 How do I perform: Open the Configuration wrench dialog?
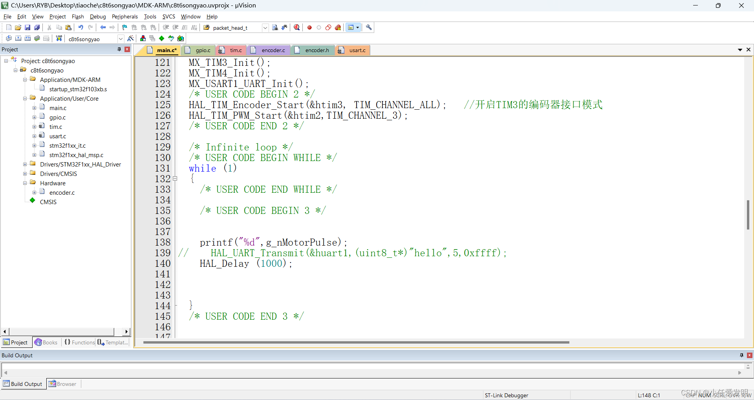pyautogui.click(x=369, y=27)
